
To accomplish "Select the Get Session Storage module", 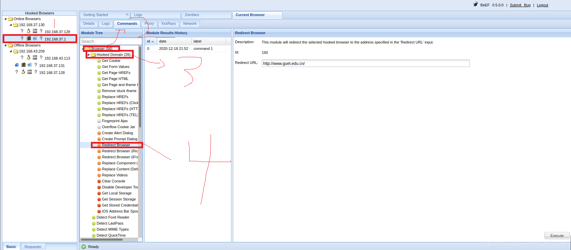I will 119,199.
